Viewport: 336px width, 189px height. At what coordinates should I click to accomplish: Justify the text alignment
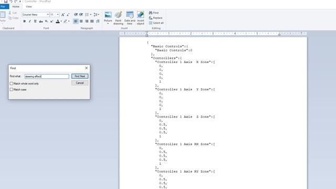(x=92, y=21)
